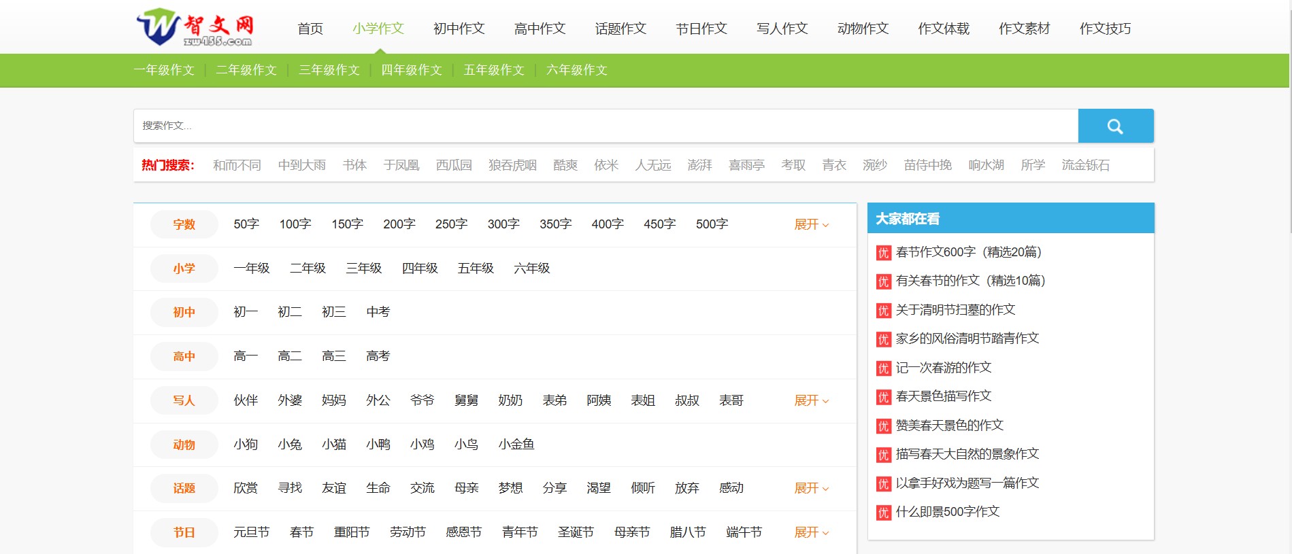Select the 小金鱼 animal filter
This screenshot has width=1292, height=554.
[516, 445]
